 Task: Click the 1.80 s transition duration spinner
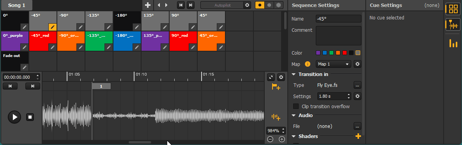tap(334, 96)
